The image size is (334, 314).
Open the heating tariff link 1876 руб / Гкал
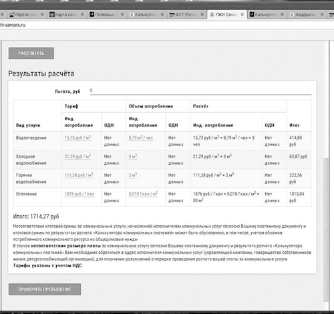[79, 194]
